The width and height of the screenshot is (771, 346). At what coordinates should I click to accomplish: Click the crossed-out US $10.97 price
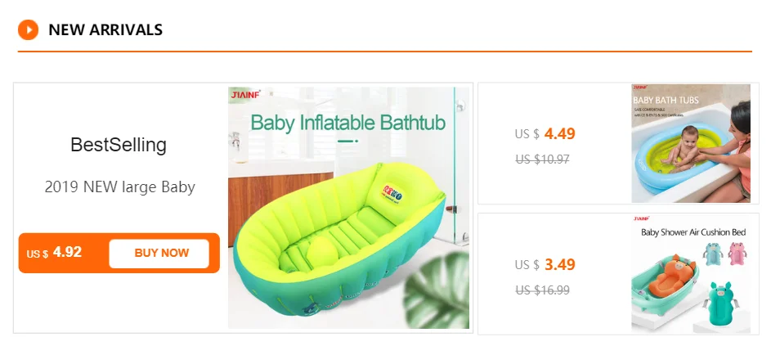point(542,160)
